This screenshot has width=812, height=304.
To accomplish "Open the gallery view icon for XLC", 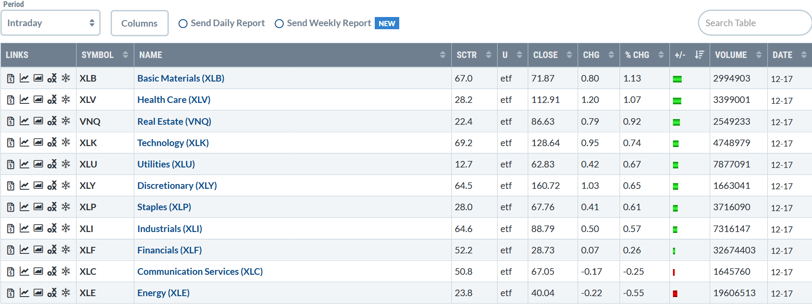I will tap(38, 271).
